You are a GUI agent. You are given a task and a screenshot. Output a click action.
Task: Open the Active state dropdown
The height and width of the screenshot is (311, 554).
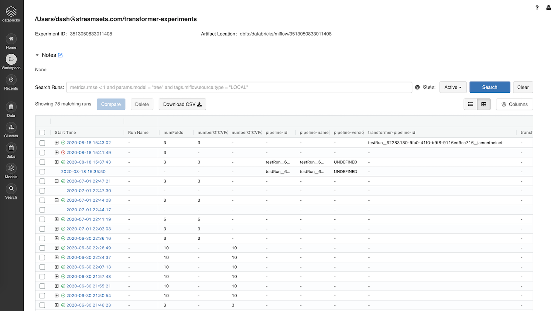(x=453, y=87)
